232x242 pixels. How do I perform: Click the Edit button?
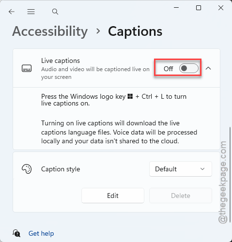click(113, 196)
